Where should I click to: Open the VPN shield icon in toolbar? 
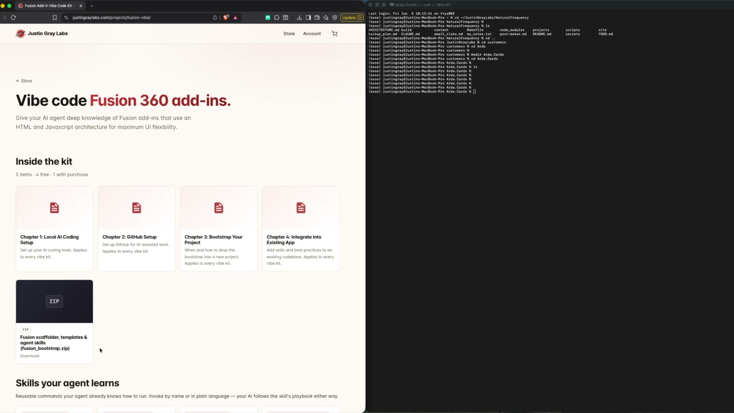[335, 18]
